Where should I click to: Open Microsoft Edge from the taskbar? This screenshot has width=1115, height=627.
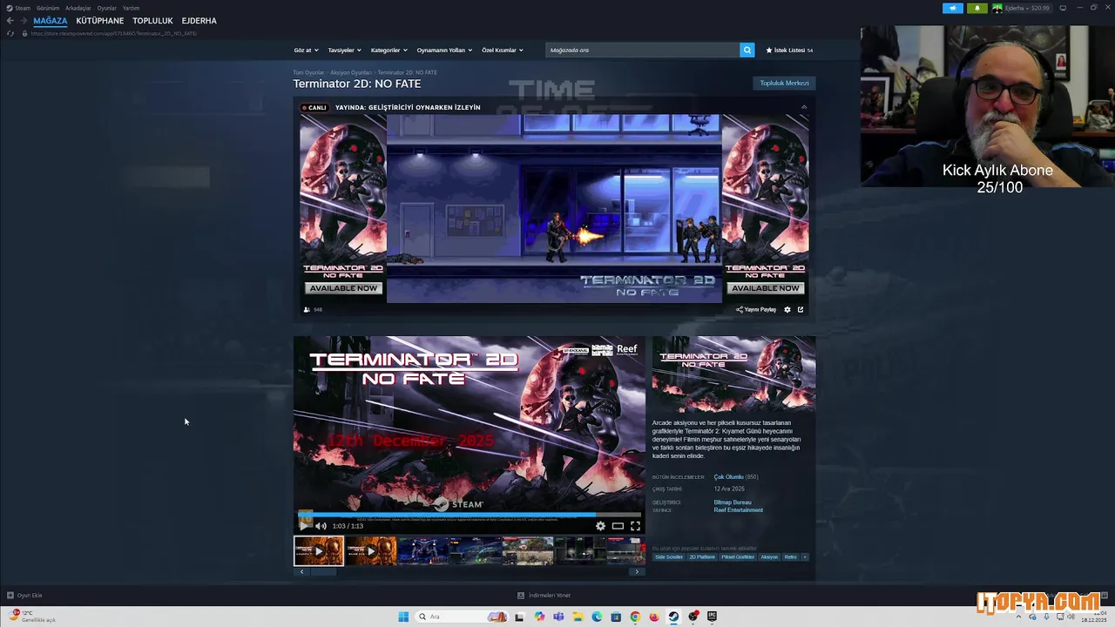[x=597, y=617]
